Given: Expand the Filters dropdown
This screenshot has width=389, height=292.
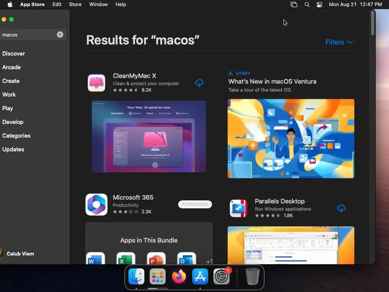Looking at the screenshot, I should [339, 42].
